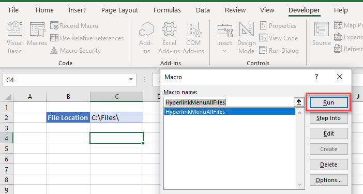The width and height of the screenshot is (363, 194).
Task: Open the Help tab
Action: [341, 10]
